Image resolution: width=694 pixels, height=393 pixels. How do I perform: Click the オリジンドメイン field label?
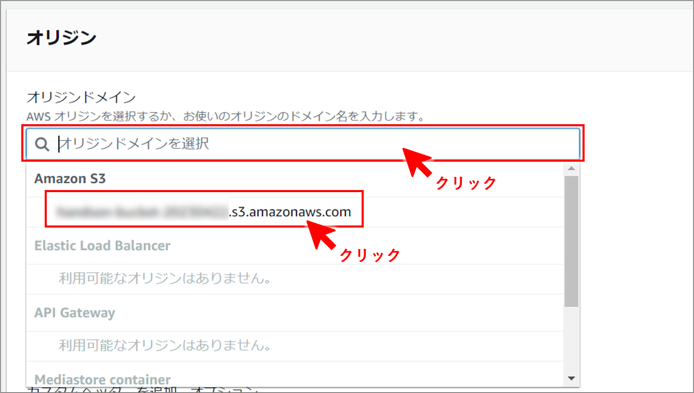[81, 98]
